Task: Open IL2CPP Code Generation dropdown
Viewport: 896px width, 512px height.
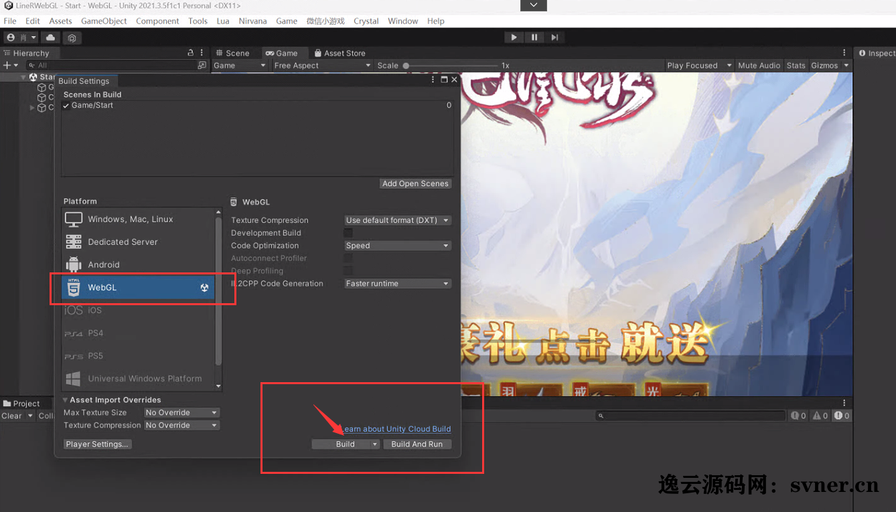Action: [x=398, y=284]
